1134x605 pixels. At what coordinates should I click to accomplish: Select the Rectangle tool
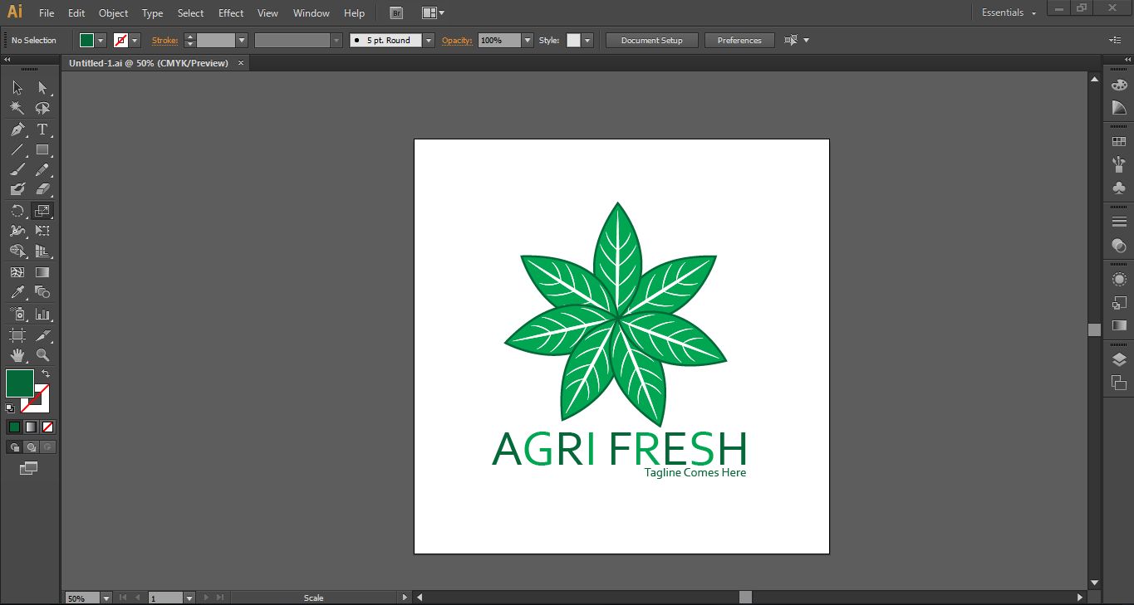tap(42, 150)
